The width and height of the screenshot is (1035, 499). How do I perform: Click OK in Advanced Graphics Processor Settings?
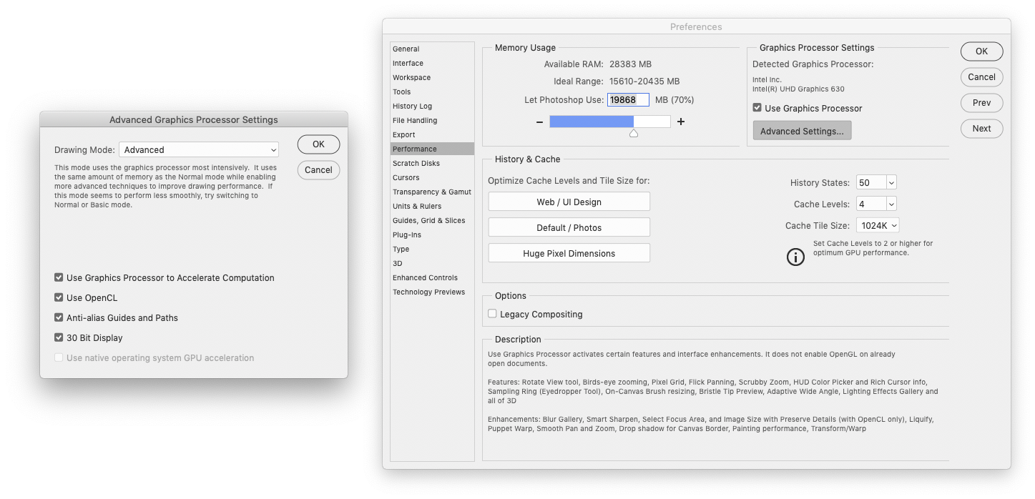point(318,144)
